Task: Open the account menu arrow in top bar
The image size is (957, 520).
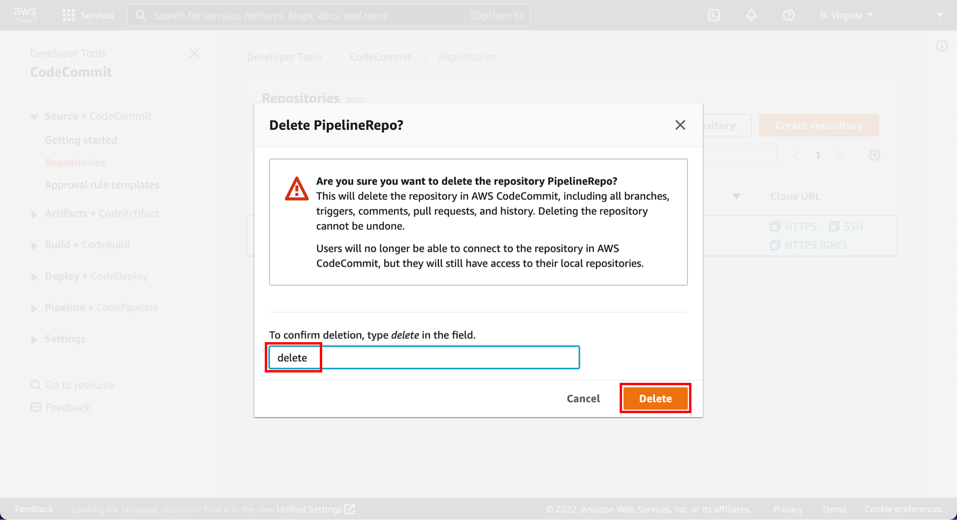Action: tap(940, 15)
